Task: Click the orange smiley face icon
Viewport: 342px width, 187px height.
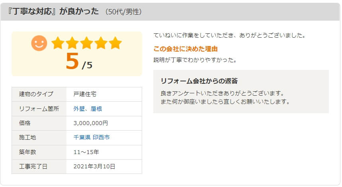Action: coord(39,43)
